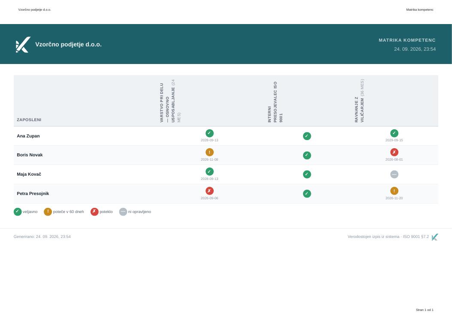Select the employee name 'Ana Zupan'
This screenshot has height=320, width=452.
tap(28, 136)
